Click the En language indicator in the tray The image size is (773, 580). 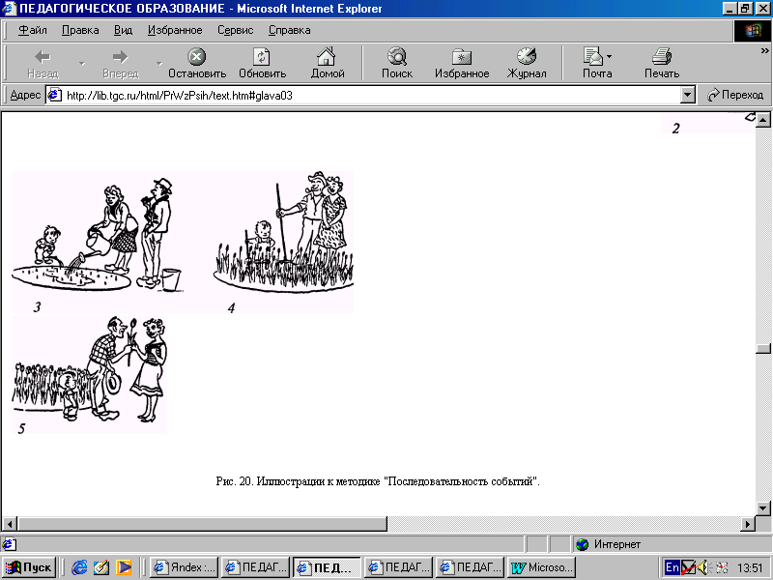click(x=672, y=567)
